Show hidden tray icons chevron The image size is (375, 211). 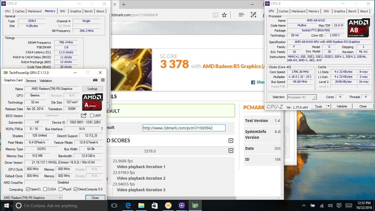pyautogui.click(x=304, y=206)
